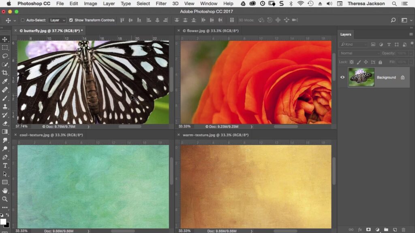Viewport: 415px width, 233px height.
Task: Uncheck Show Transform Controls
Action: tap(71, 20)
